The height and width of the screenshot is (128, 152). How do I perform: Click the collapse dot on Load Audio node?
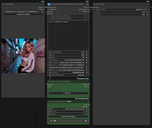49,101
